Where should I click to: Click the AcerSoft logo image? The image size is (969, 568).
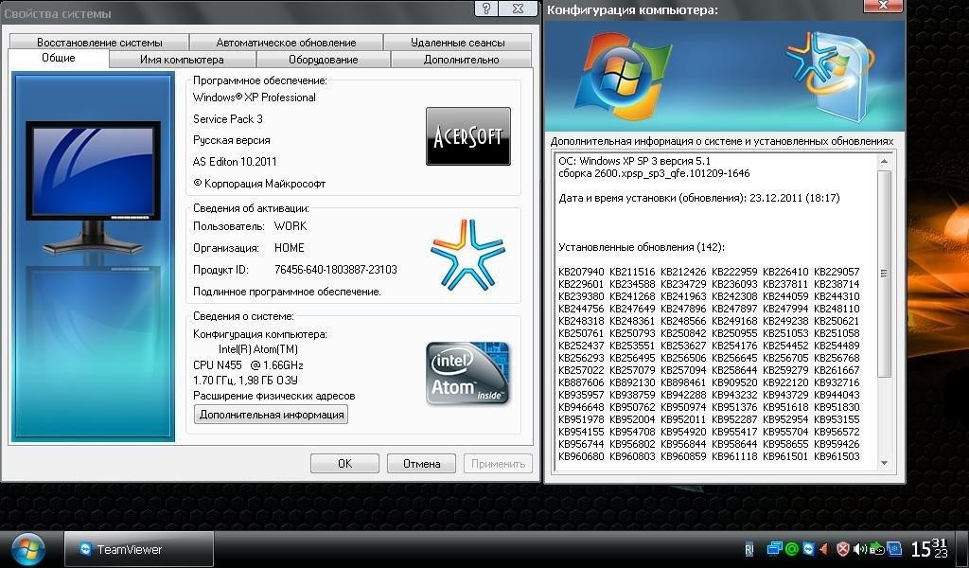point(468,136)
